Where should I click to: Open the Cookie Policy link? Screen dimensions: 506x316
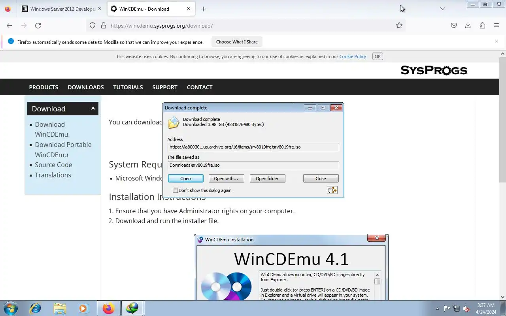(x=353, y=56)
